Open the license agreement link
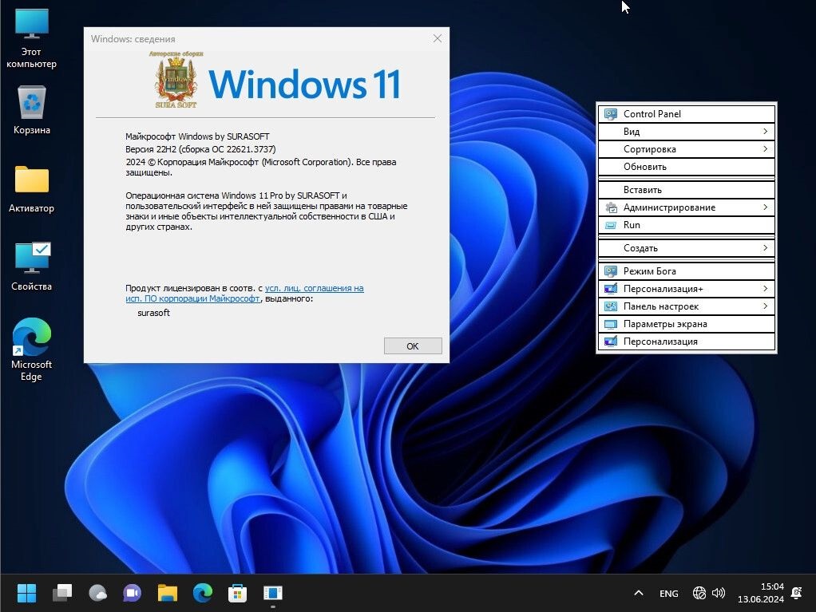The height and width of the screenshot is (612, 816). 314,288
